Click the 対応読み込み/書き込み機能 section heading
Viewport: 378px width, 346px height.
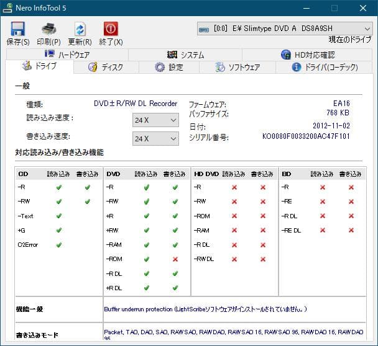(x=59, y=152)
